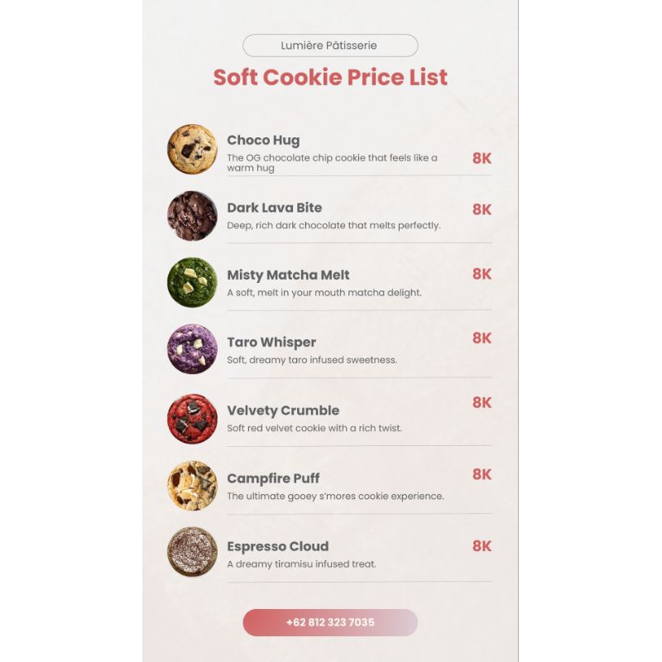Click the Espresso Cloud tiramisu description text

click(x=301, y=564)
